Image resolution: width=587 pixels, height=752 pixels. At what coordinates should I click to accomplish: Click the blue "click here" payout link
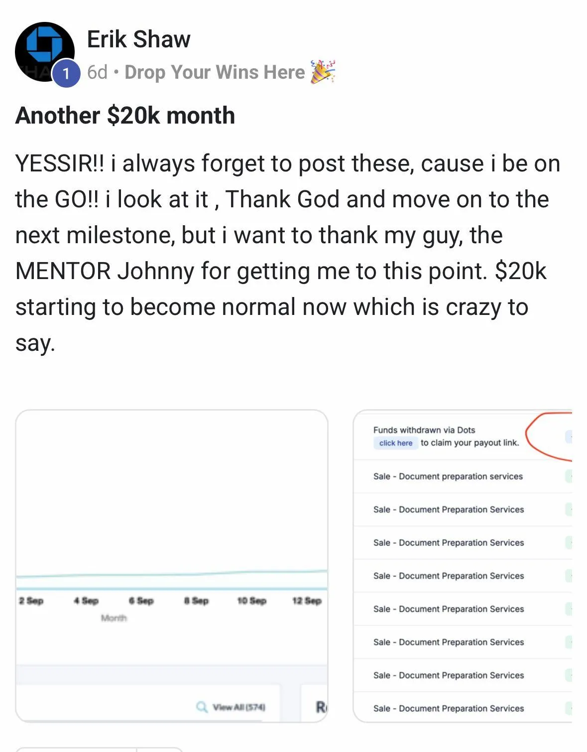click(395, 443)
